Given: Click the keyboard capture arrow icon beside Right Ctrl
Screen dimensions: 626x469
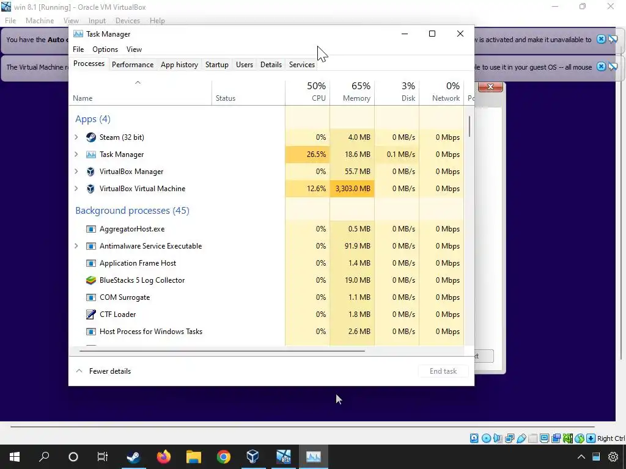Looking at the screenshot, I should (x=591, y=438).
